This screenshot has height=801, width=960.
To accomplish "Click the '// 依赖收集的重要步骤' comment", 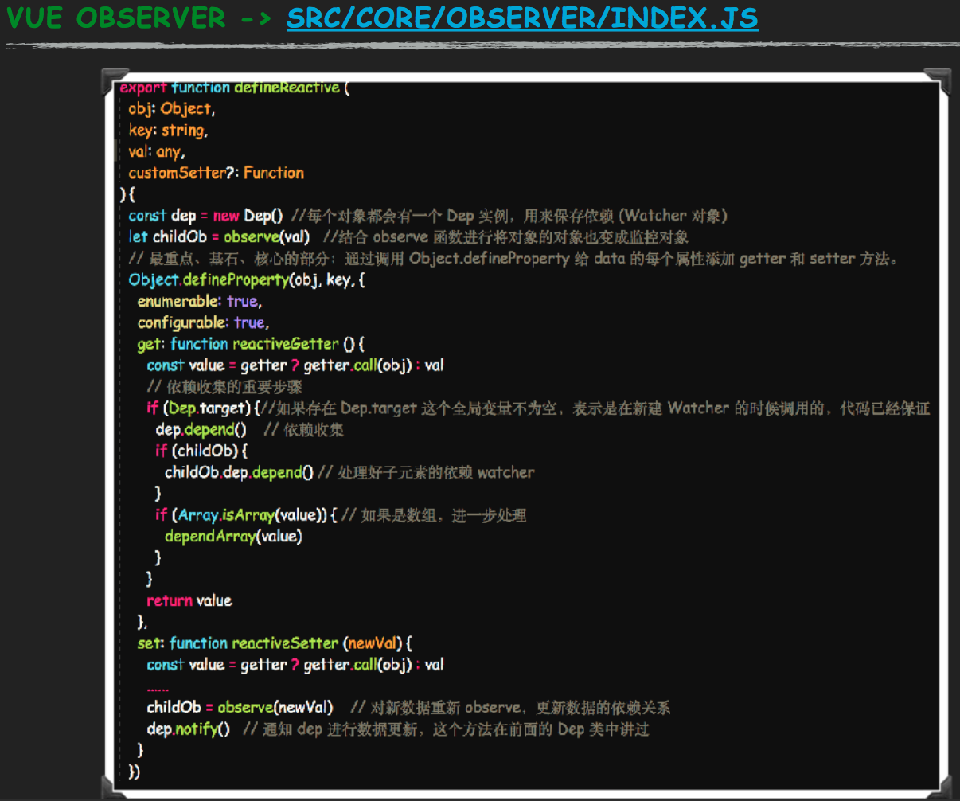I will (224, 387).
